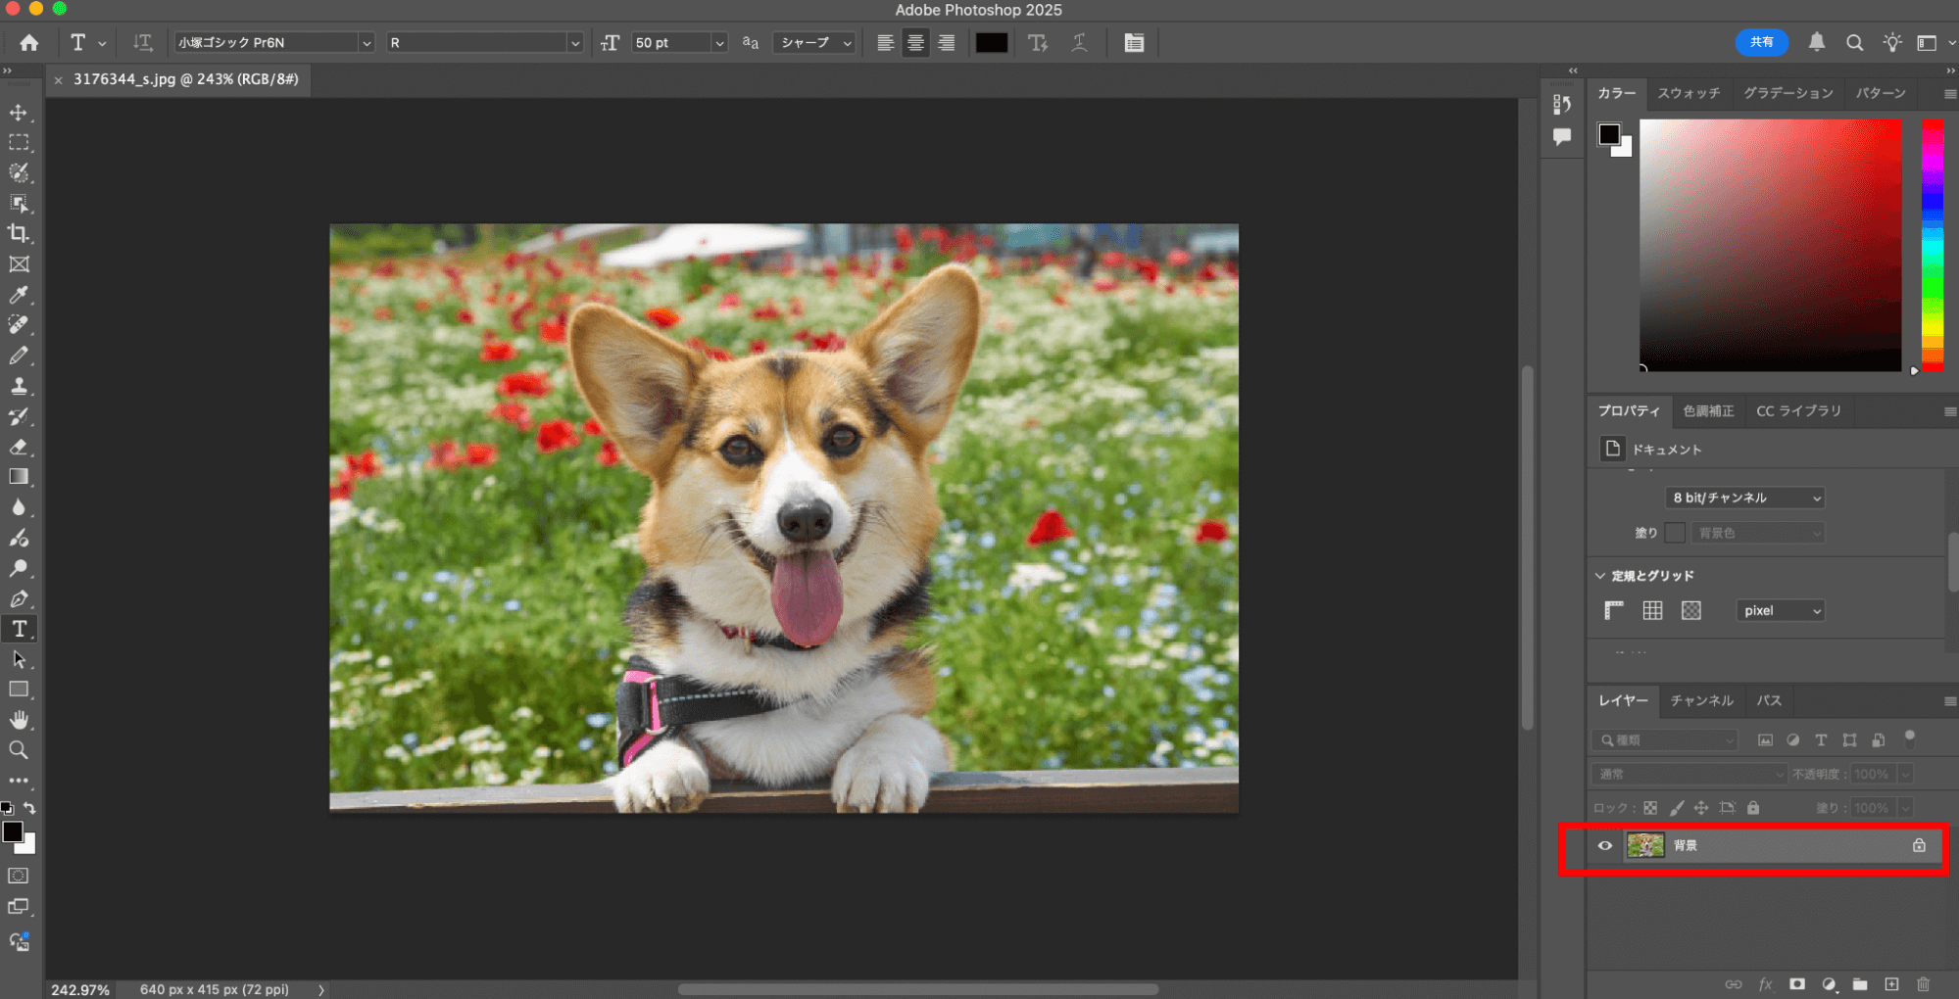Toggle visibility of the 背景 layer

[x=1605, y=845]
